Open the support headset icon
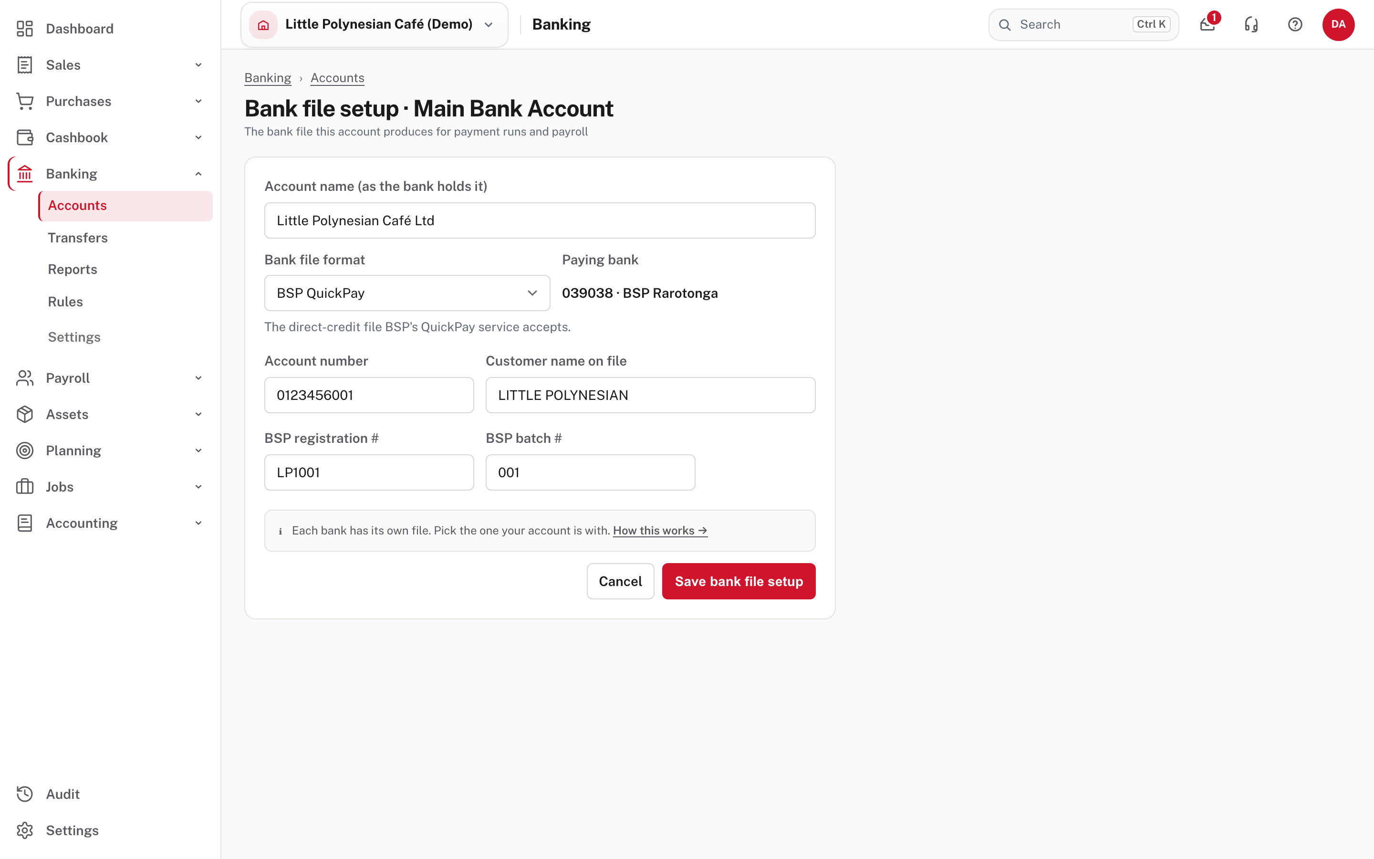This screenshot has width=1374, height=859. pos(1251,24)
